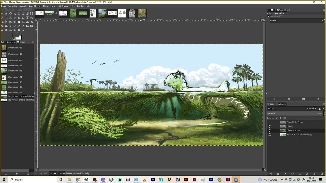Reset colors to default black and white
326x183 pixels.
[13, 39]
